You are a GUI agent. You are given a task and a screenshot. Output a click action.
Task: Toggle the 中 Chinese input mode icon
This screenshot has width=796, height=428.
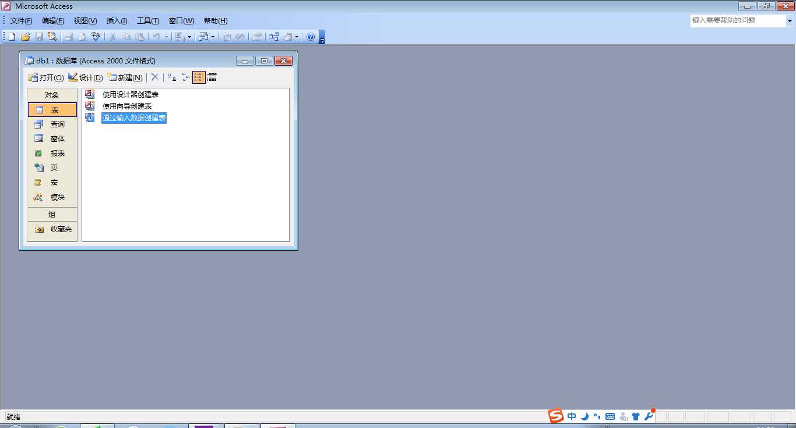coord(572,416)
